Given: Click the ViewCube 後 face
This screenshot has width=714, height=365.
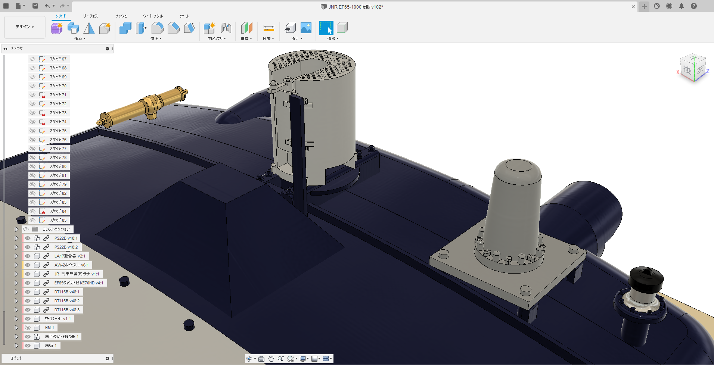Looking at the screenshot, I should click(687, 69).
